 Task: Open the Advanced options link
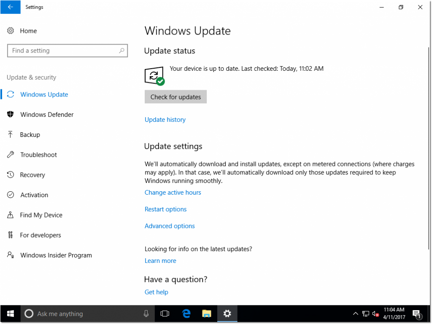170,226
